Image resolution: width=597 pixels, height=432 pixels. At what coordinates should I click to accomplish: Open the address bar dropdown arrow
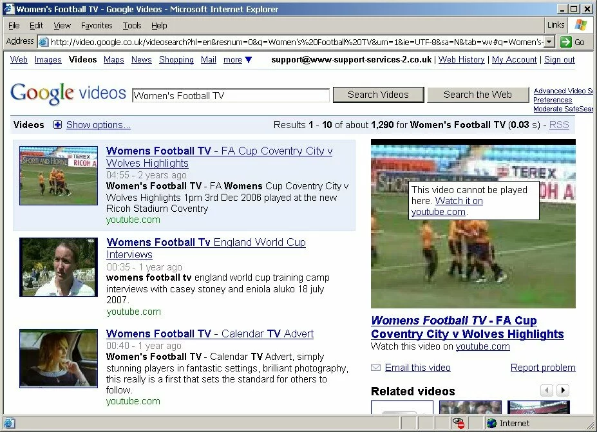549,42
